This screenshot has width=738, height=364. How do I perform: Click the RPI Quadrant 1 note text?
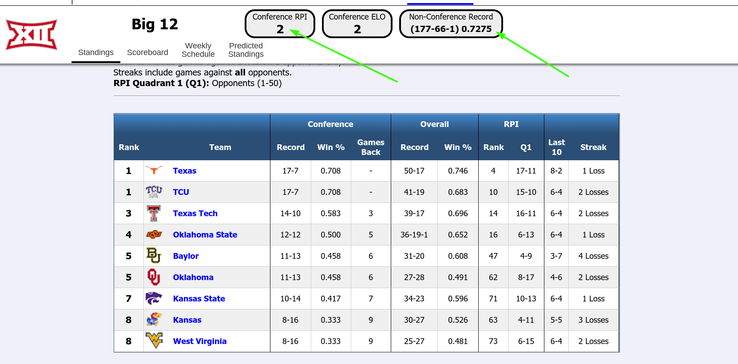tap(198, 83)
